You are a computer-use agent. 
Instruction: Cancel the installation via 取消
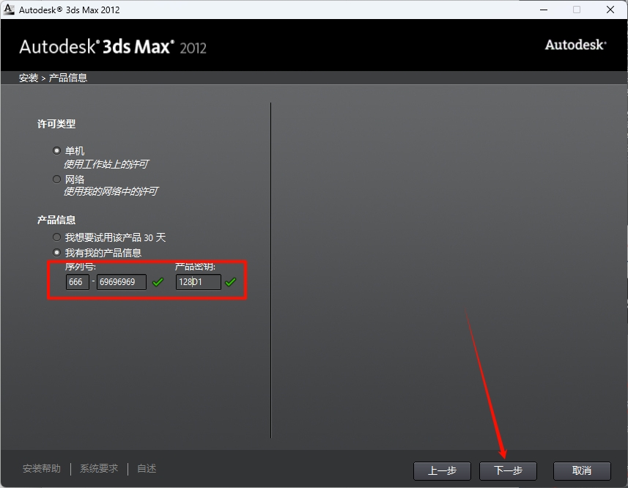coord(581,471)
